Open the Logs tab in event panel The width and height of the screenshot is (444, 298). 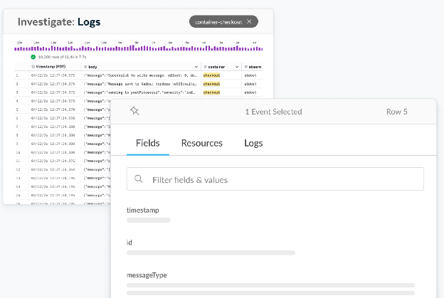coord(253,143)
